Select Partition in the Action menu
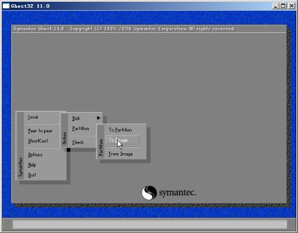 pos(80,128)
